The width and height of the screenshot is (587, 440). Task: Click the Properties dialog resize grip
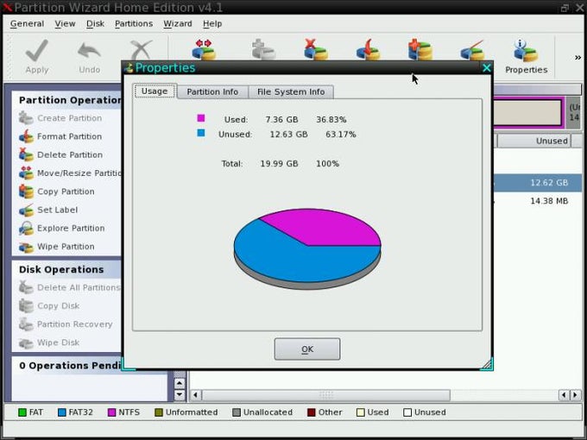coord(486,364)
